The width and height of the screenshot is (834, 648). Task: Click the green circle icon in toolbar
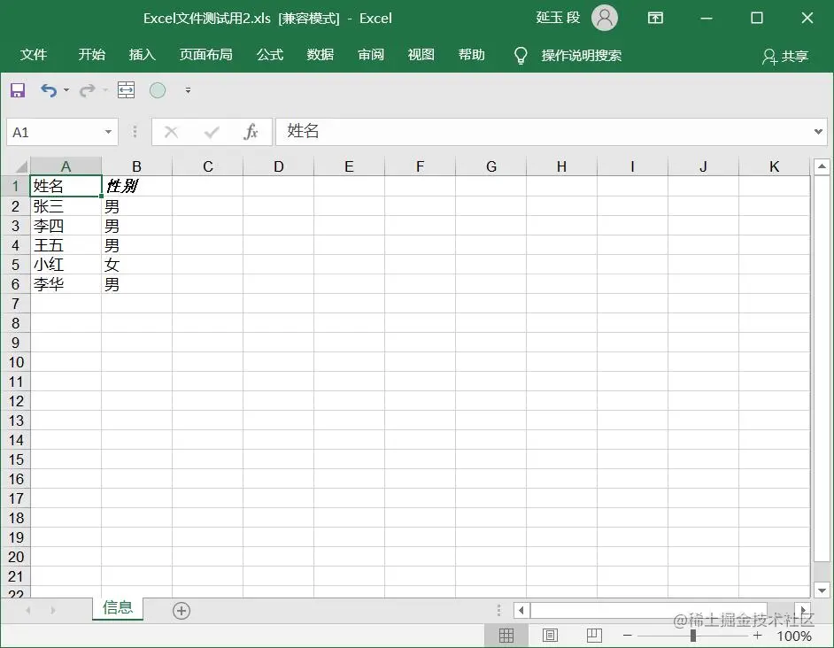(158, 90)
